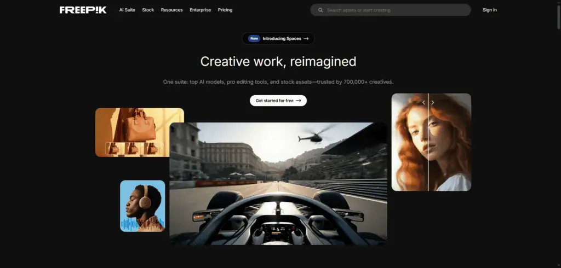Click the search magnifier icon

click(x=320, y=10)
